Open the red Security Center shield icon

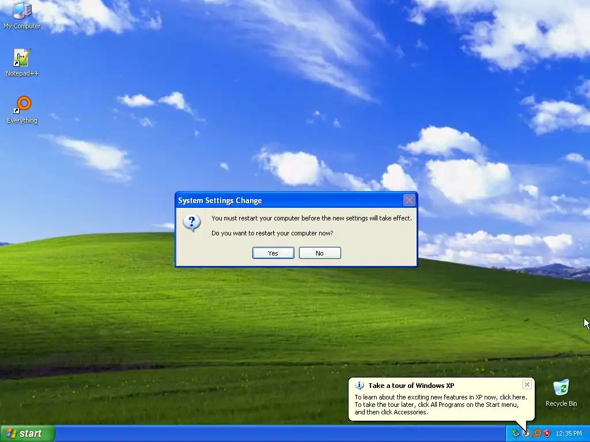click(x=547, y=433)
